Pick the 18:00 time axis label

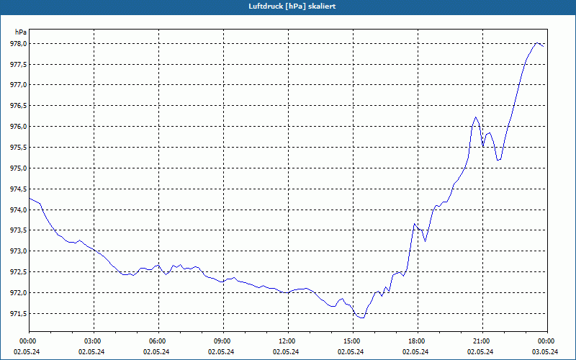(x=418, y=341)
